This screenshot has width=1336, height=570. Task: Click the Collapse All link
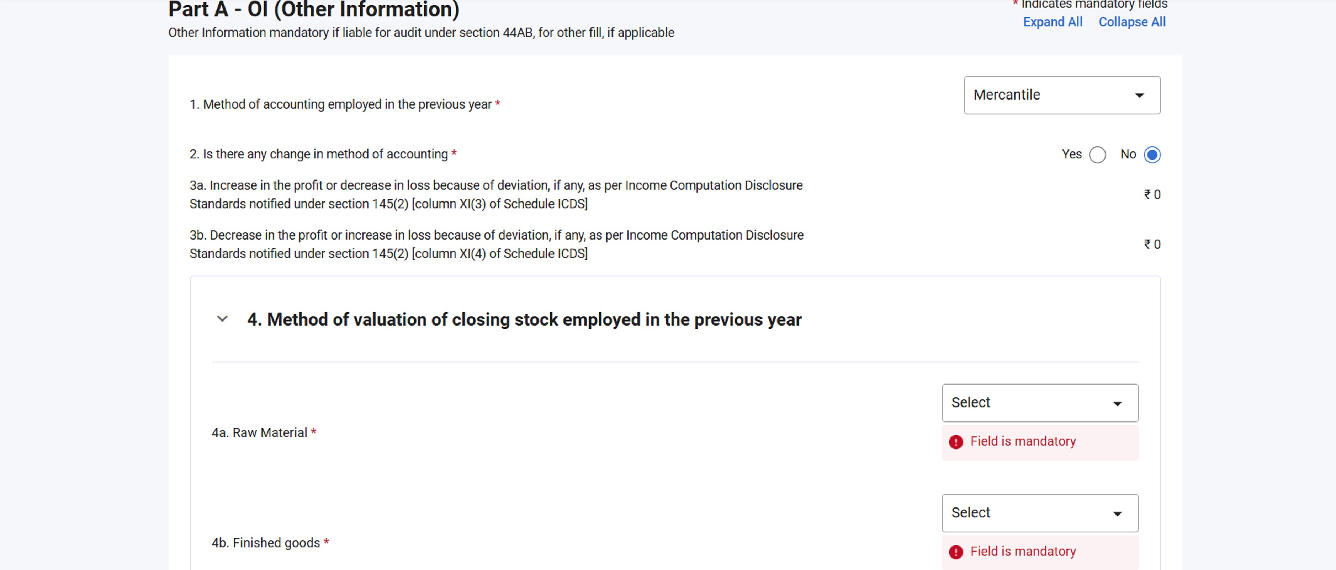[x=1132, y=22]
